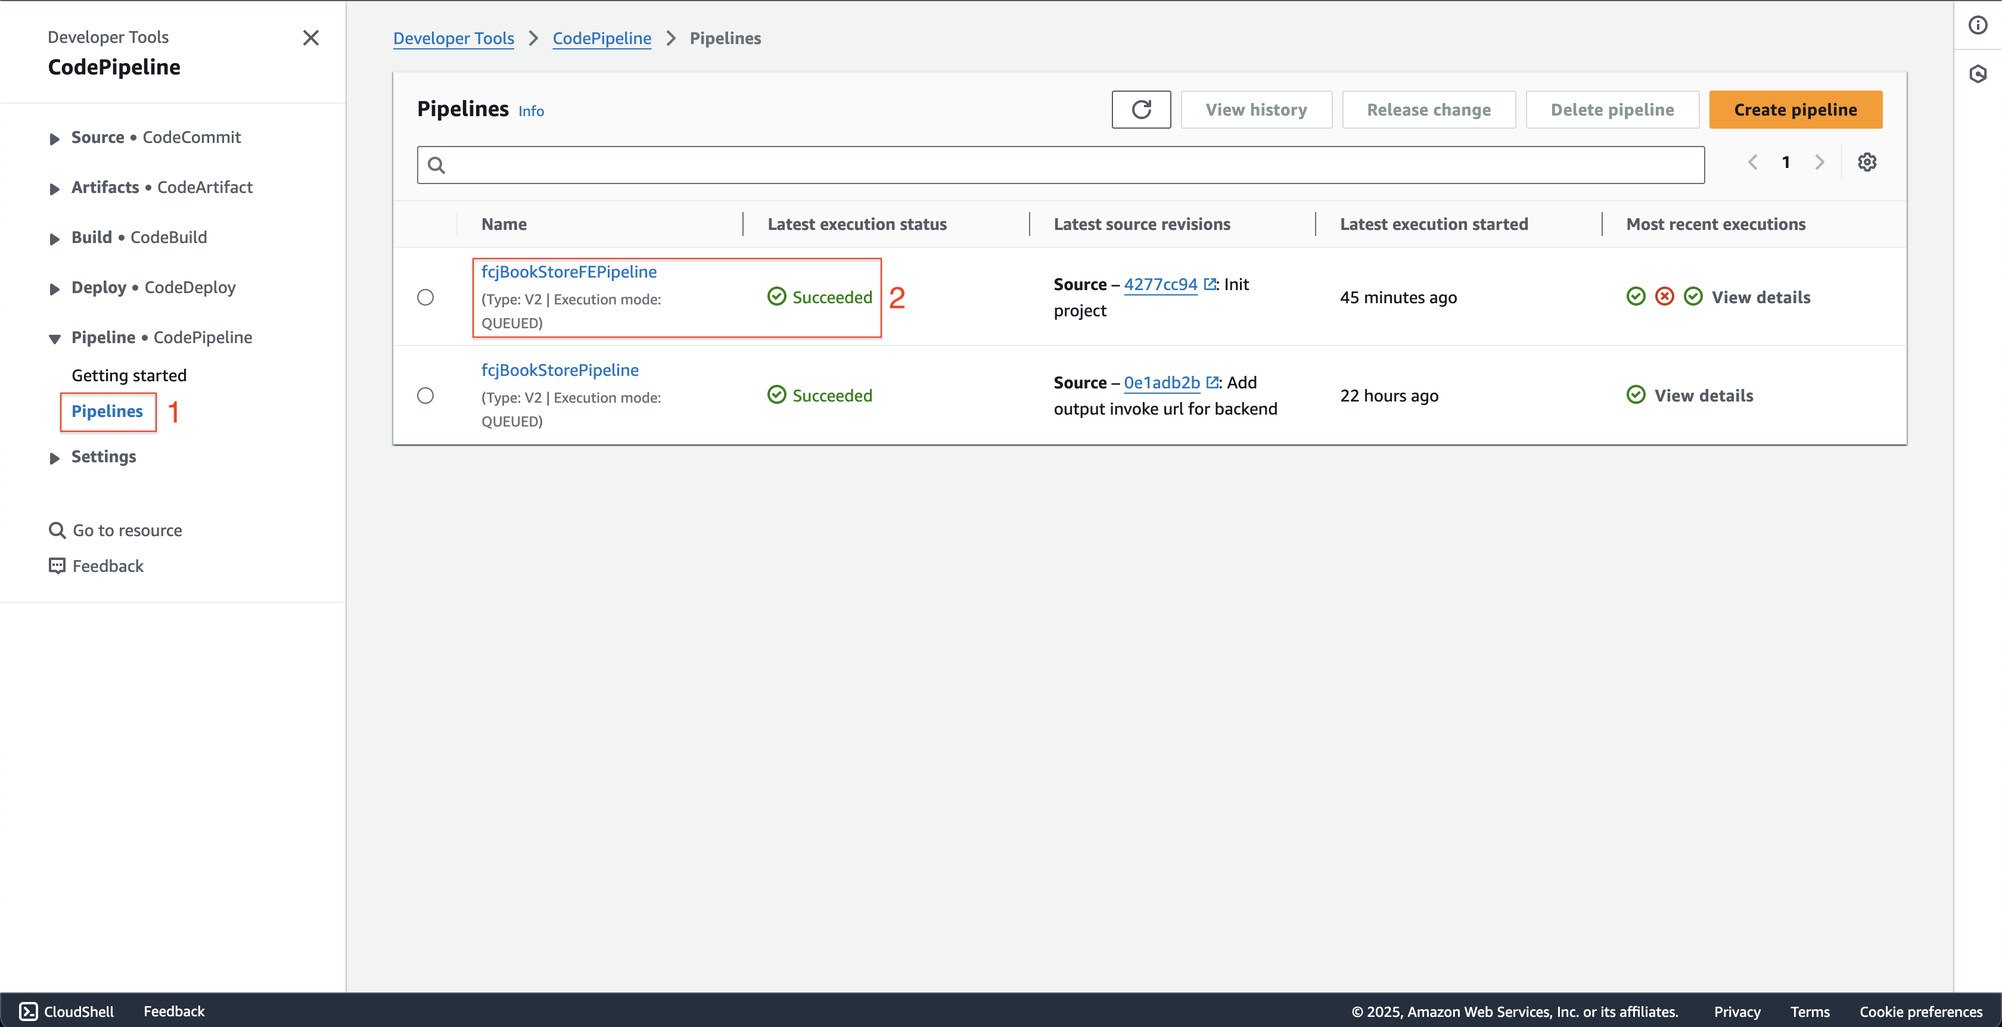This screenshot has height=1027, width=2002.
Task: Open fcjBookStoreFEPipeline pipeline link
Action: pyautogui.click(x=569, y=272)
